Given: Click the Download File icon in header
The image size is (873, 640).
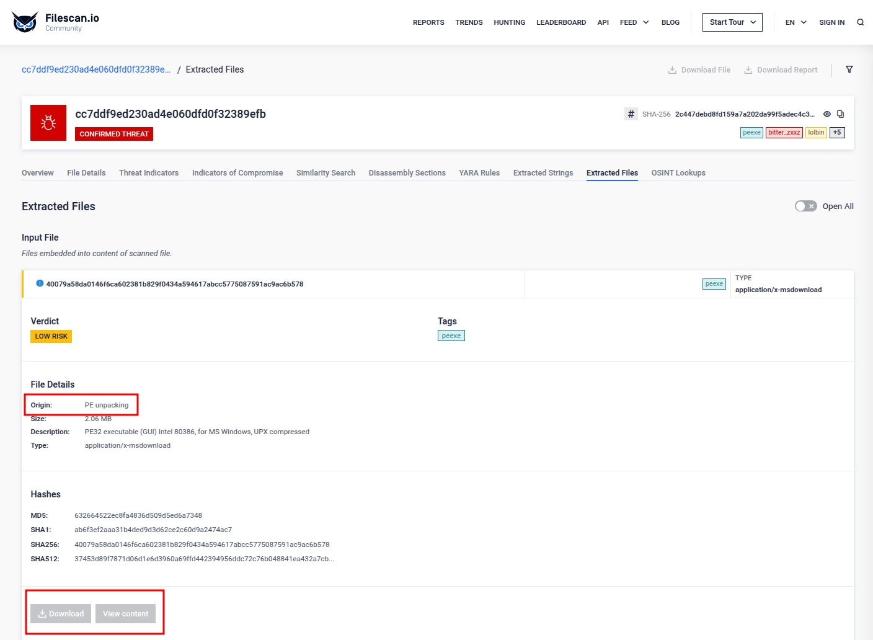Looking at the screenshot, I should (x=672, y=70).
